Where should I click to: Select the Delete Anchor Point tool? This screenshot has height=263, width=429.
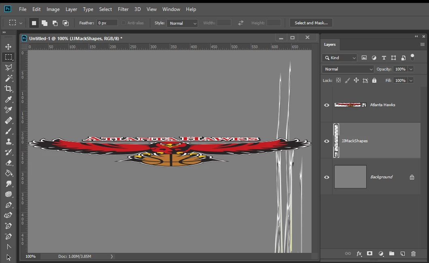coord(9,236)
